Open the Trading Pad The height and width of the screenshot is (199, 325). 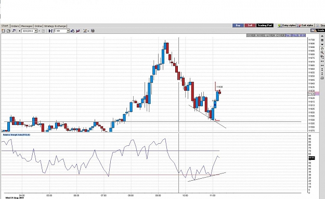coord(265,26)
